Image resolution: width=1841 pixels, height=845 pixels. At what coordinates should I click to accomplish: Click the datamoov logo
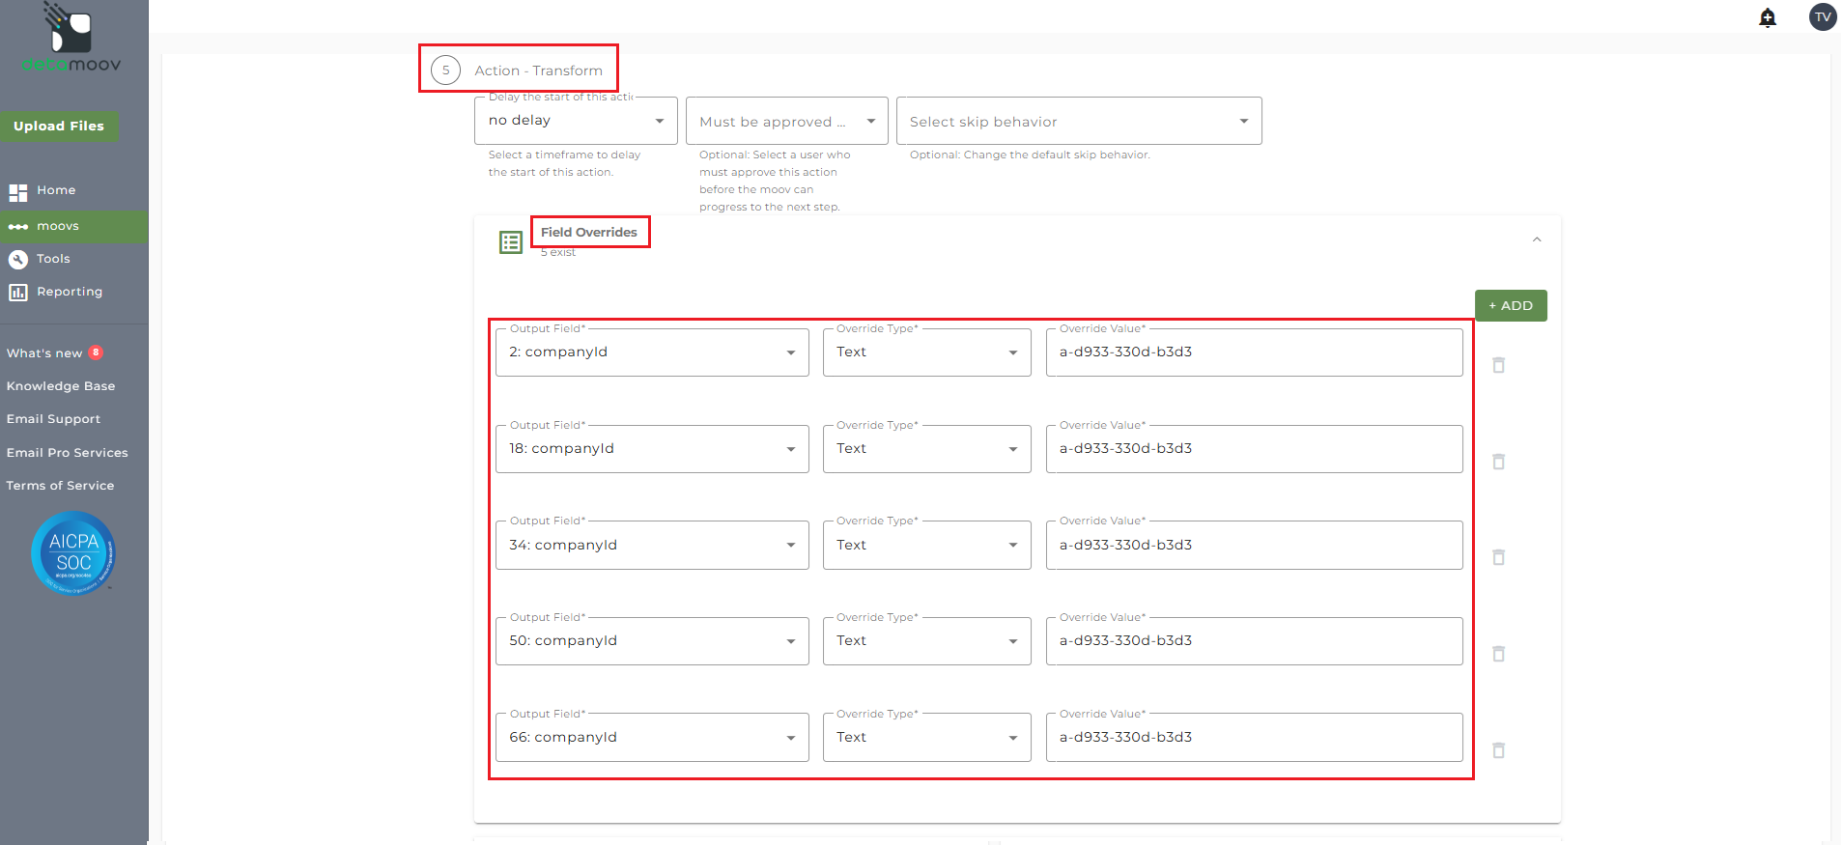(x=71, y=39)
